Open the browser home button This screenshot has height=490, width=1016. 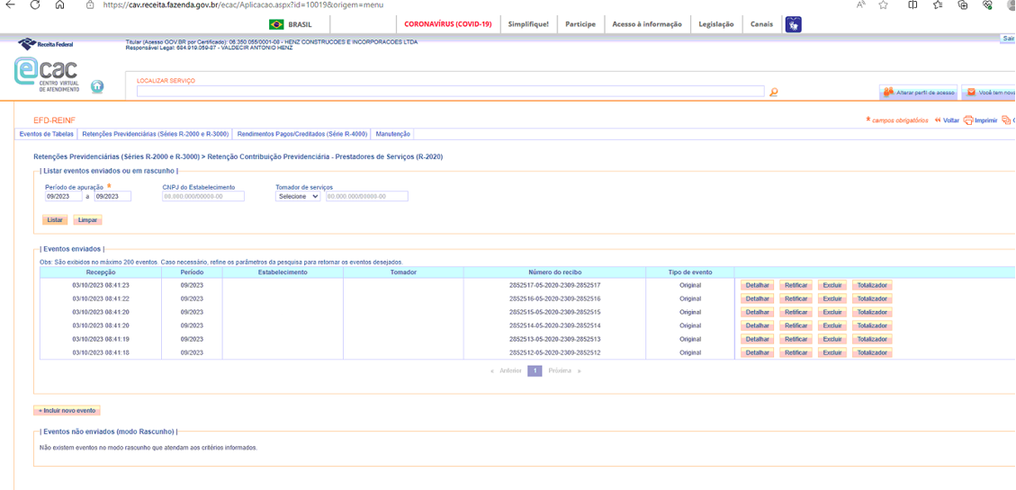(60, 5)
